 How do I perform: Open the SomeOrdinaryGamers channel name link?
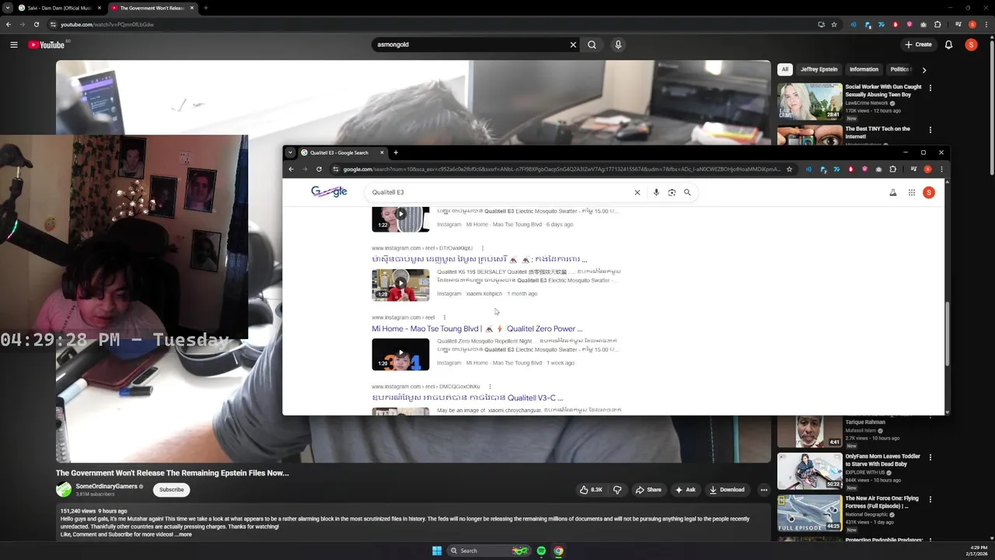coord(106,486)
